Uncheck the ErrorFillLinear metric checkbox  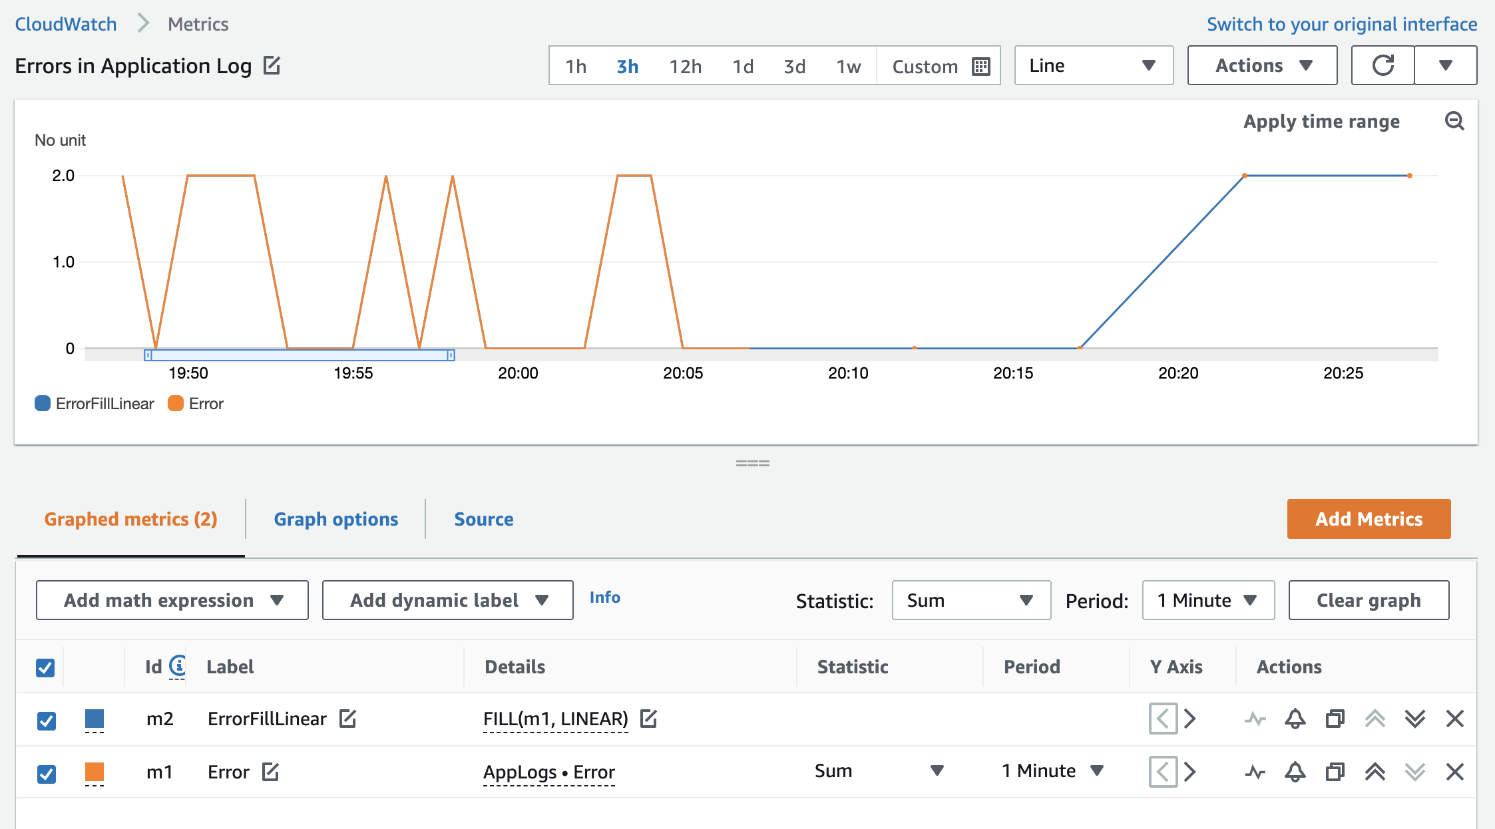point(47,721)
